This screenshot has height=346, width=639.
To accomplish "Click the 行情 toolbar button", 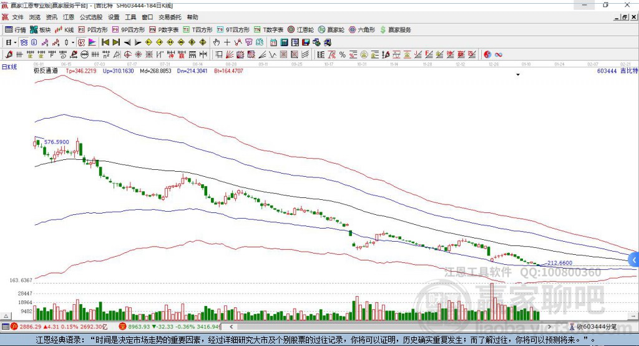I will pos(16,30).
